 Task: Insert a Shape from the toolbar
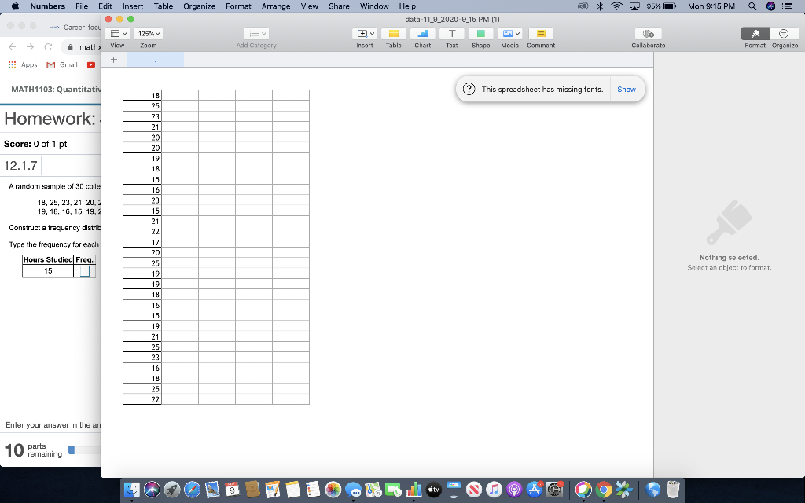point(480,33)
